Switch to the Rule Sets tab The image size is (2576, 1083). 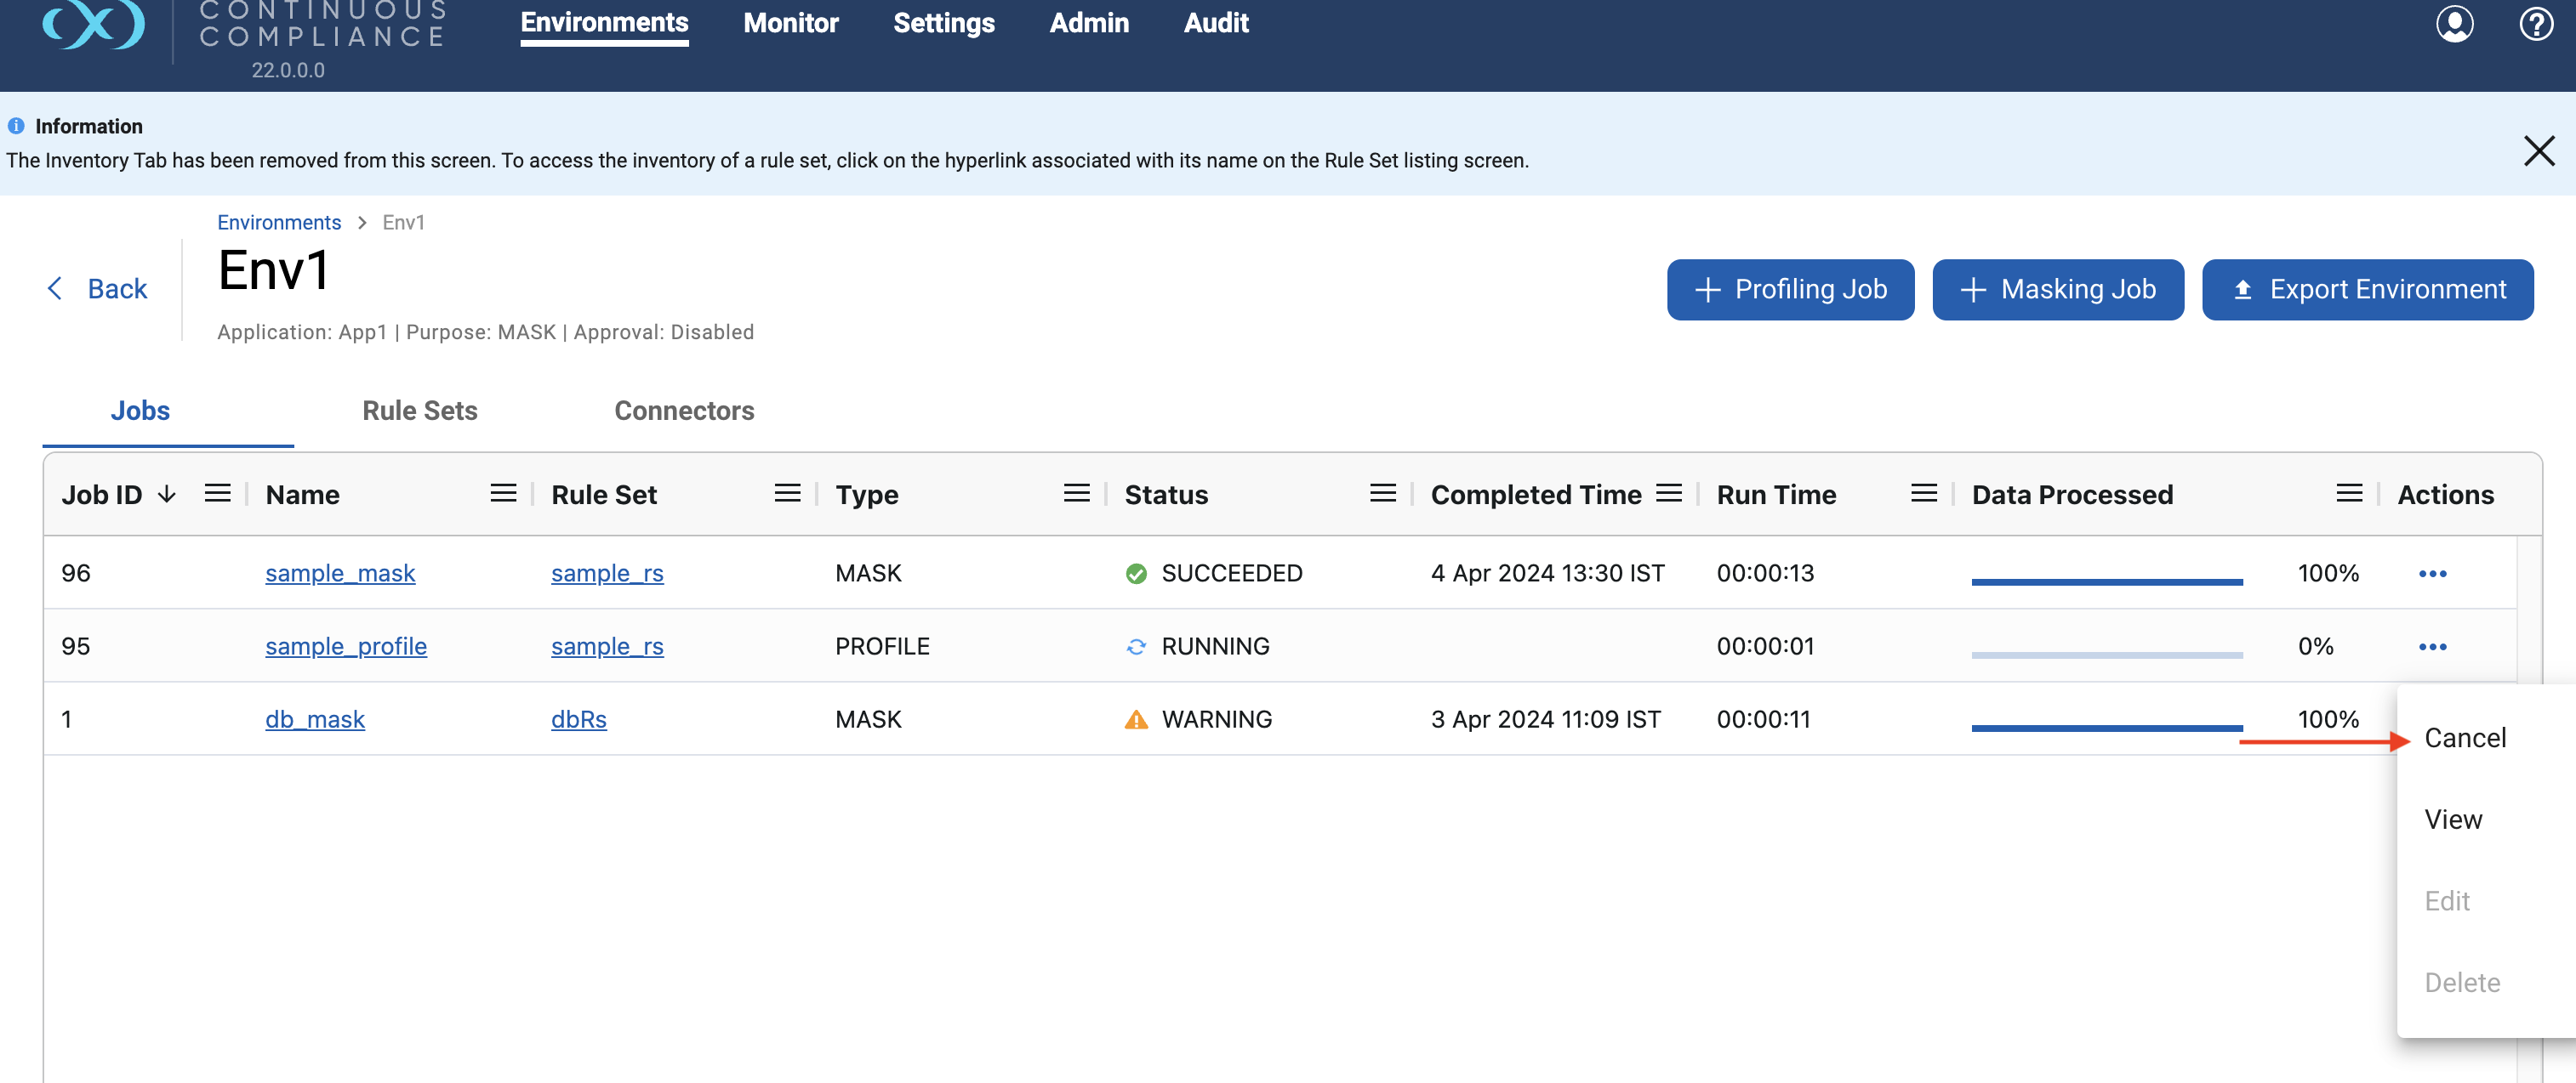(x=419, y=411)
